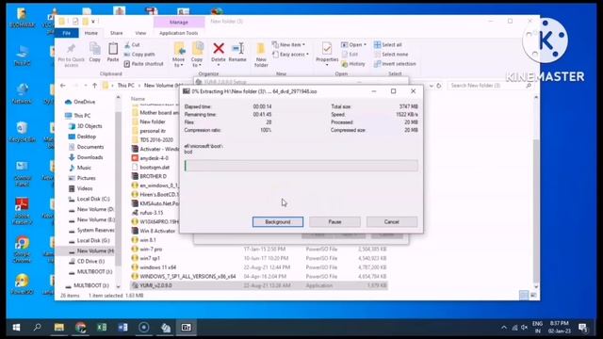The width and height of the screenshot is (603, 339).
Task: Click the Back navigation arrow
Action: (63, 86)
